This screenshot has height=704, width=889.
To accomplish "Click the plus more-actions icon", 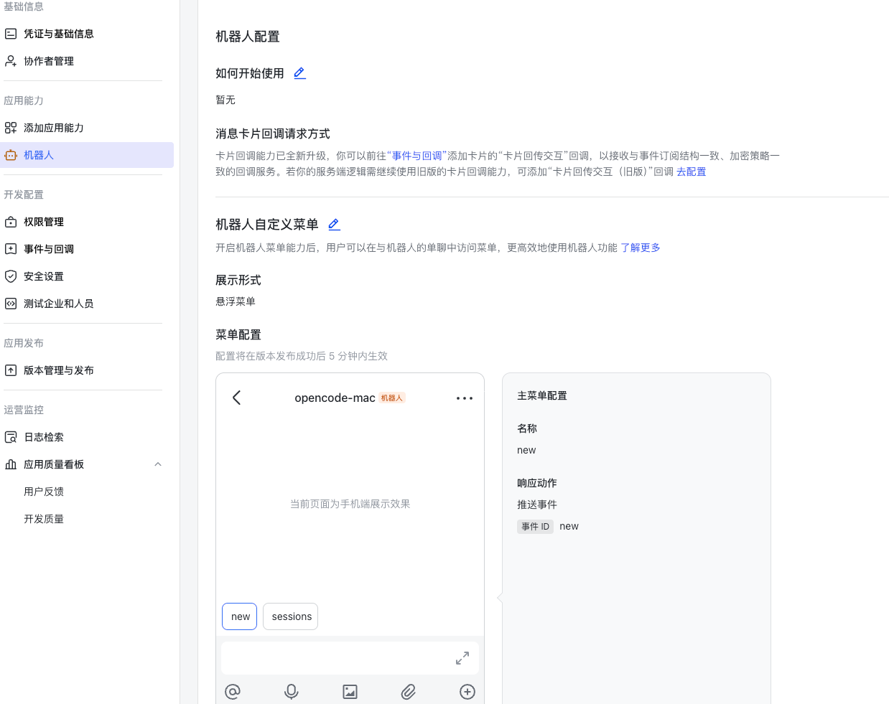I will pyautogui.click(x=467, y=692).
